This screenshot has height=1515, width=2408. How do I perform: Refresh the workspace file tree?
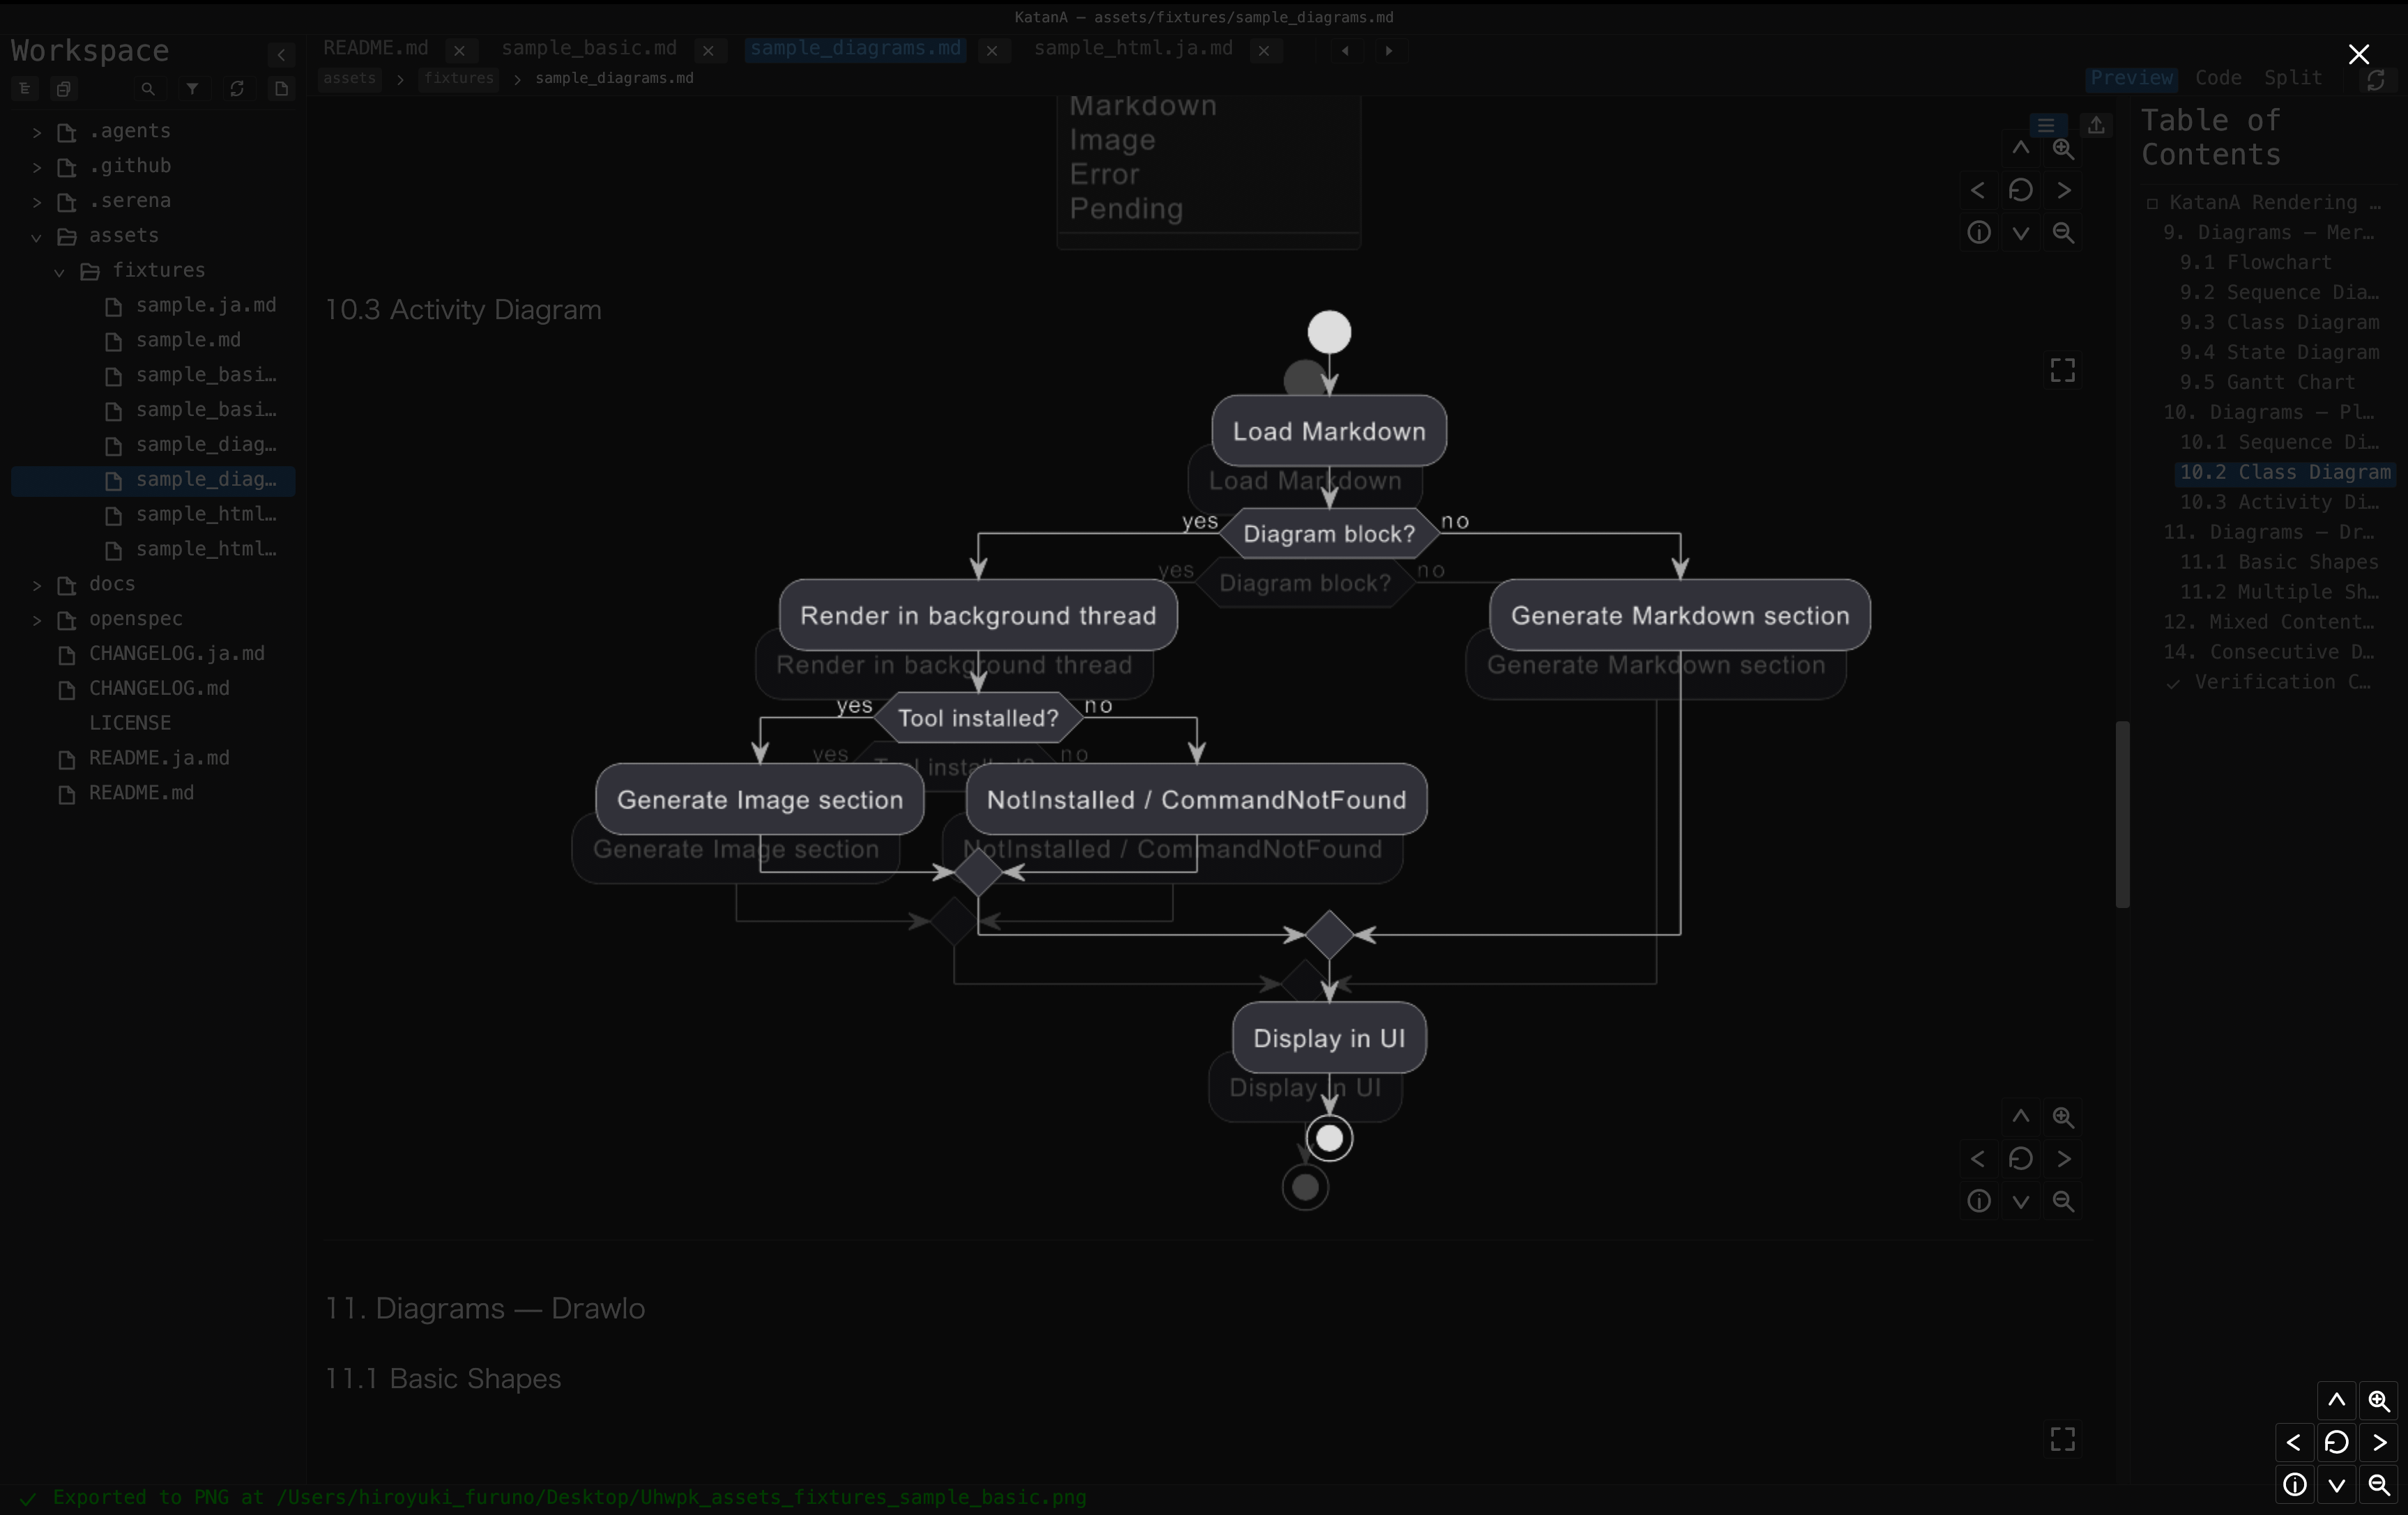tap(237, 89)
